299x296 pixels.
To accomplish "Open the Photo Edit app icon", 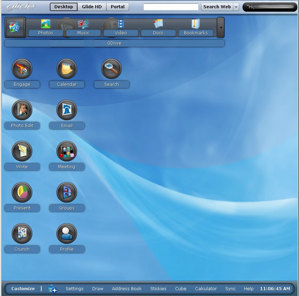I will (x=22, y=110).
